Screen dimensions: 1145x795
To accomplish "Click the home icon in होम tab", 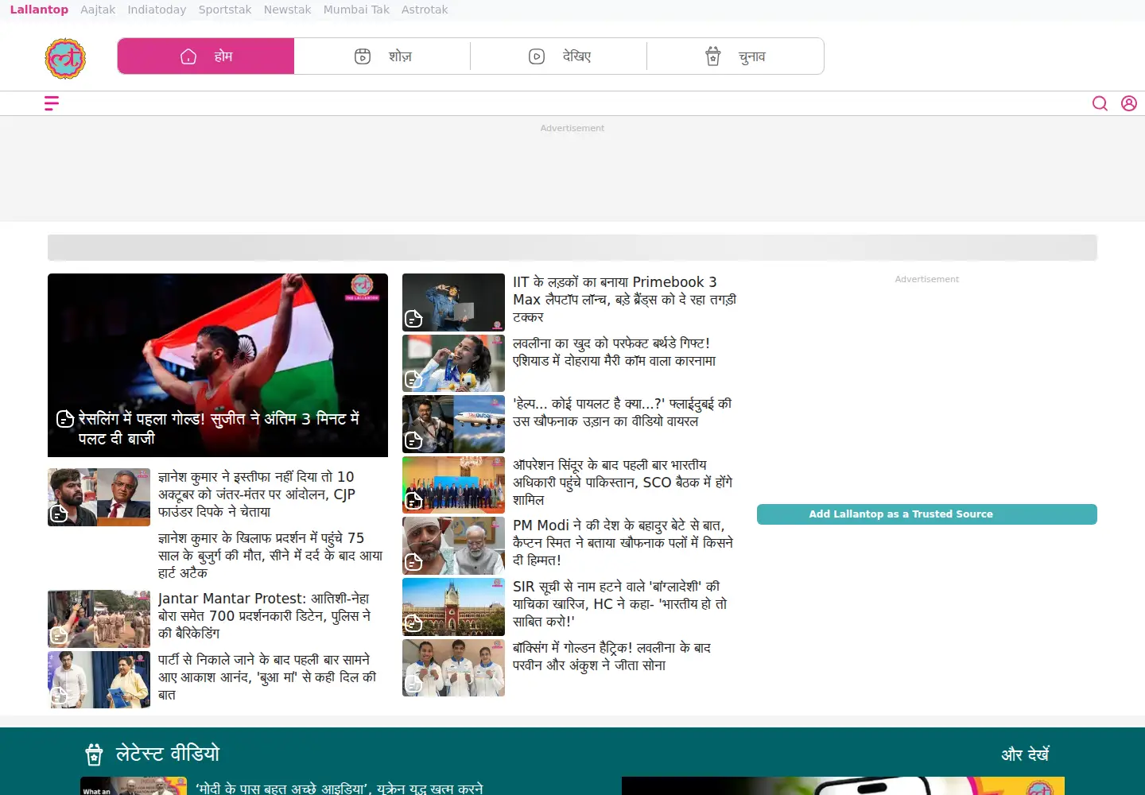I will tap(188, 56).
